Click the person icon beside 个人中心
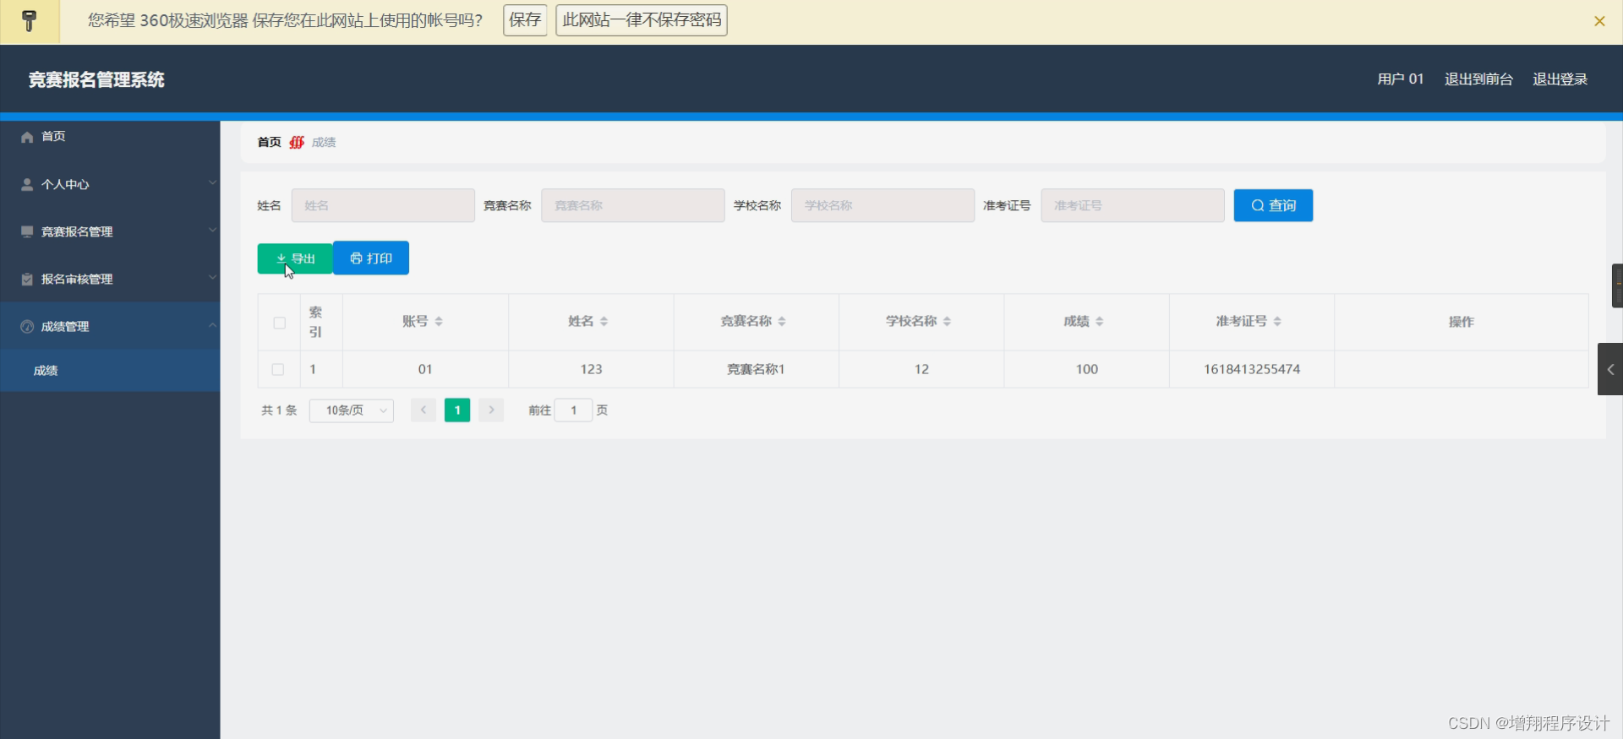The height and width of the screenshot is (739, 1623). click(x=27, y=184)
